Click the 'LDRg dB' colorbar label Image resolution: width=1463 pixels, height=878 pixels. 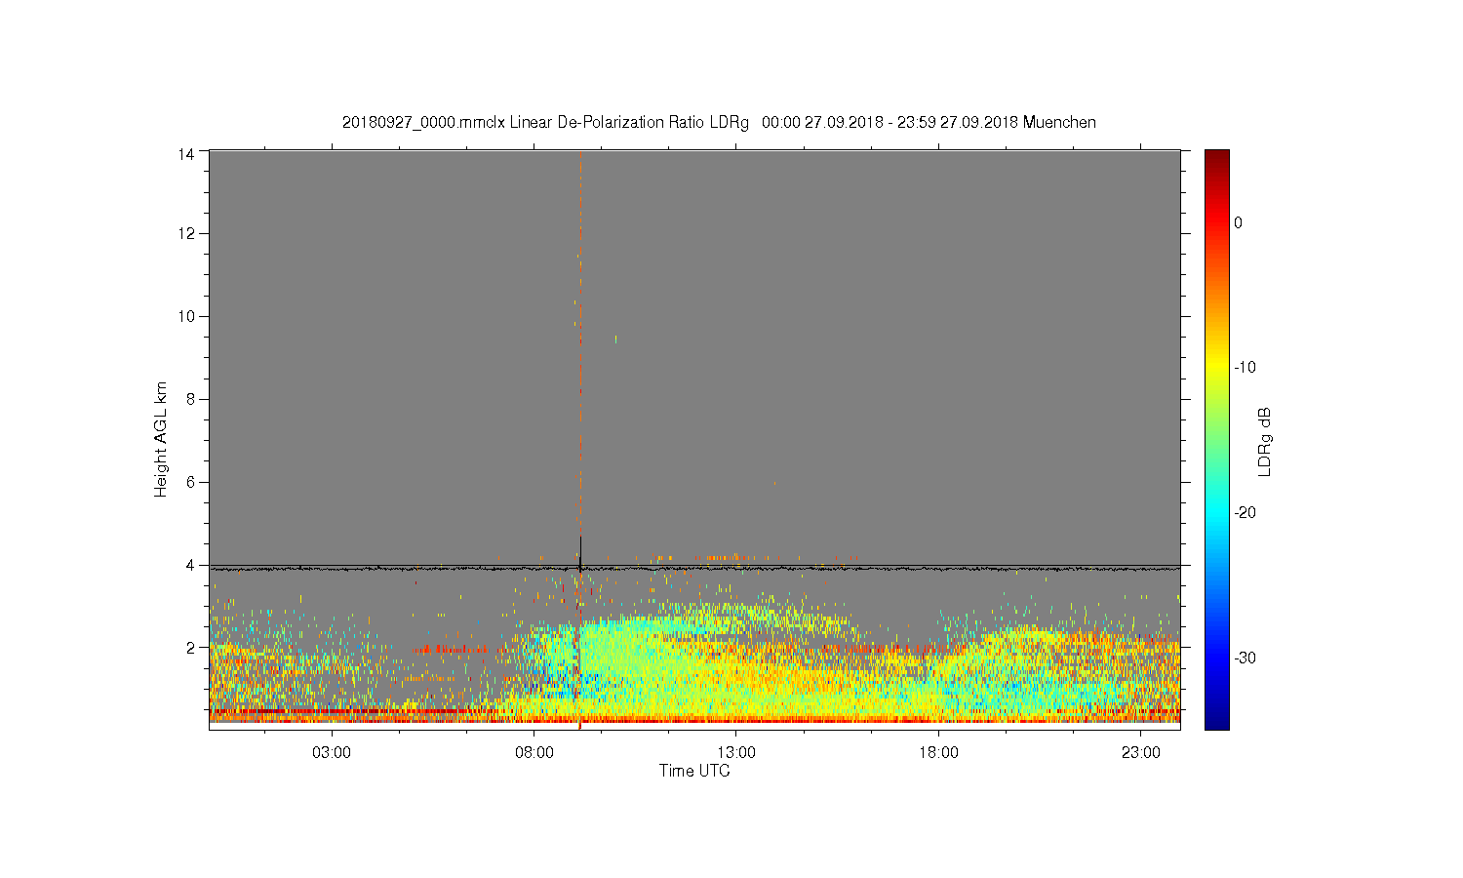tap(1265, 441)
